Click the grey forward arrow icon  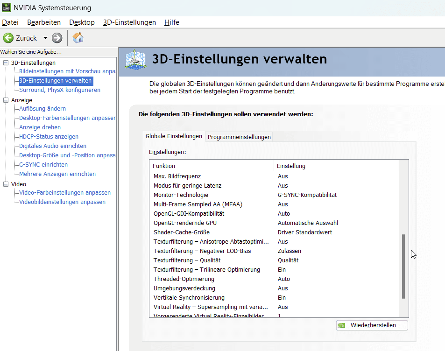click(57, 38)
